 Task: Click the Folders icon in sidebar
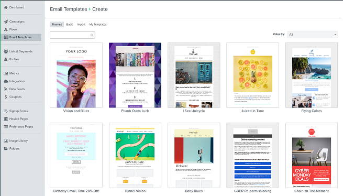pyautogui.click(x=6, y=148)
